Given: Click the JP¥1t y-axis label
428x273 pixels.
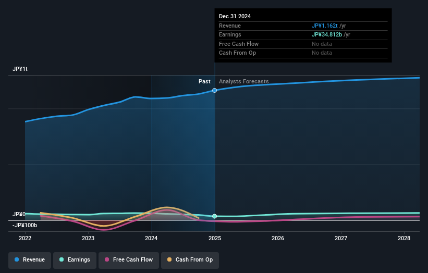Looking at the screenshot, I should [20, 69].
